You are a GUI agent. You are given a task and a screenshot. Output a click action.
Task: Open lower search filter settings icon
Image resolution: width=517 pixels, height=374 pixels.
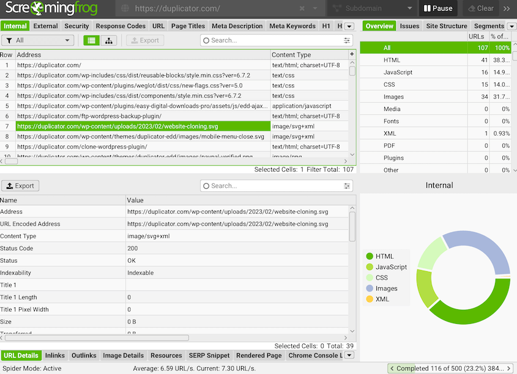(x=347, y=186)
